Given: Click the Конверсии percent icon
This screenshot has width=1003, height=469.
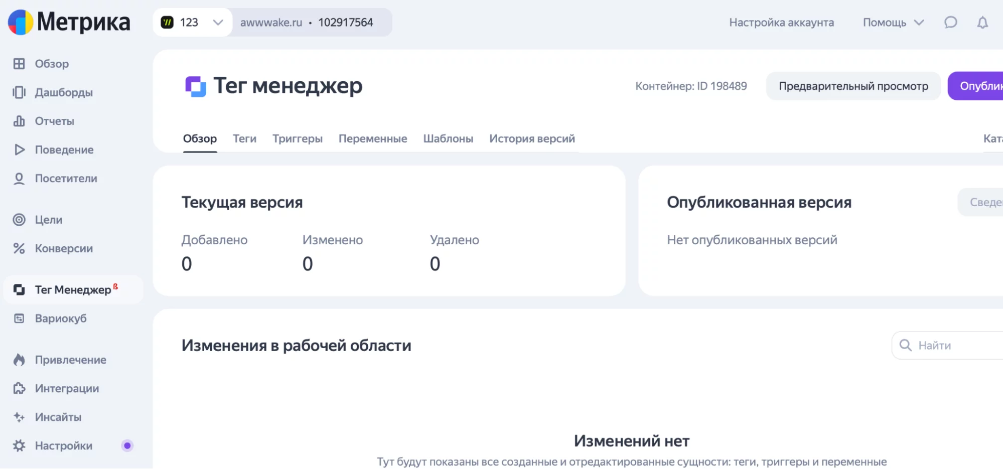Looking at the screenshot, I should [x=19, y=248].
